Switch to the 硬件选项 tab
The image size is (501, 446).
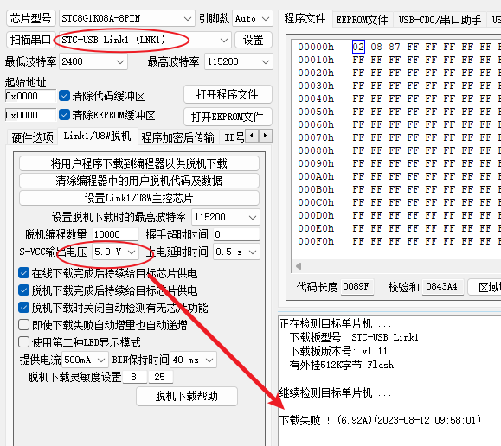(x=33, y=137)
